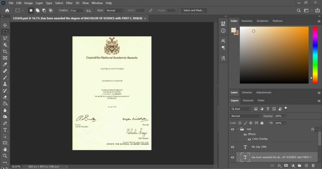
Task: Close the 123456.psd document tab
Action: pos(145,18)
